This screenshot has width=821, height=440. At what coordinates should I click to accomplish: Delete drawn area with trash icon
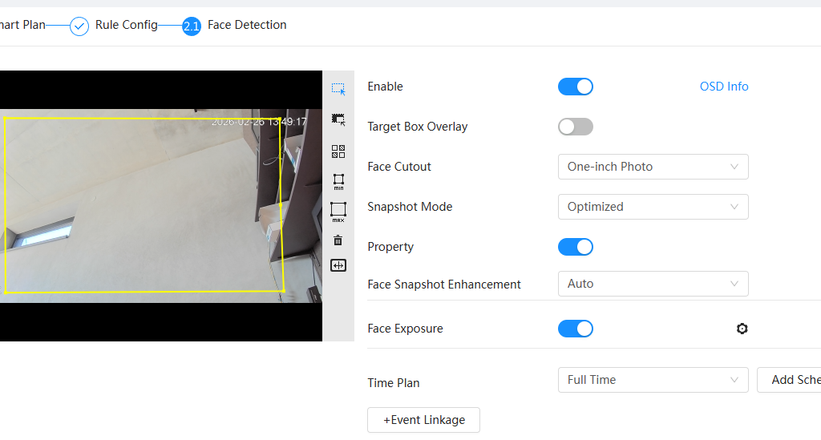click(x=338, y=240)
